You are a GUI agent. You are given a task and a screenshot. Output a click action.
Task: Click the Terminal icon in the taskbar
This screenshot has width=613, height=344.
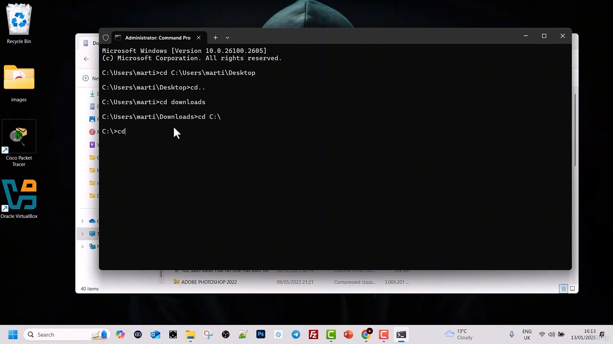(x=401, y=334)
